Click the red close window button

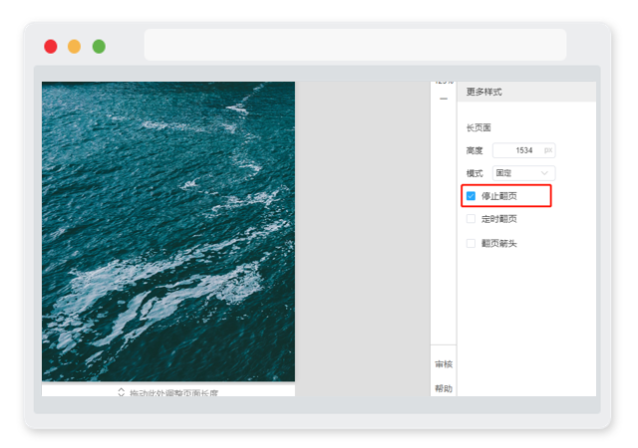pos(51,47)
